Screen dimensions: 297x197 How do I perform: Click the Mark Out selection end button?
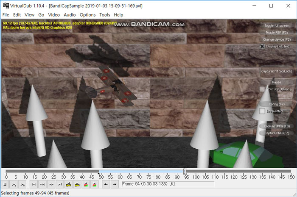point(114,184)
